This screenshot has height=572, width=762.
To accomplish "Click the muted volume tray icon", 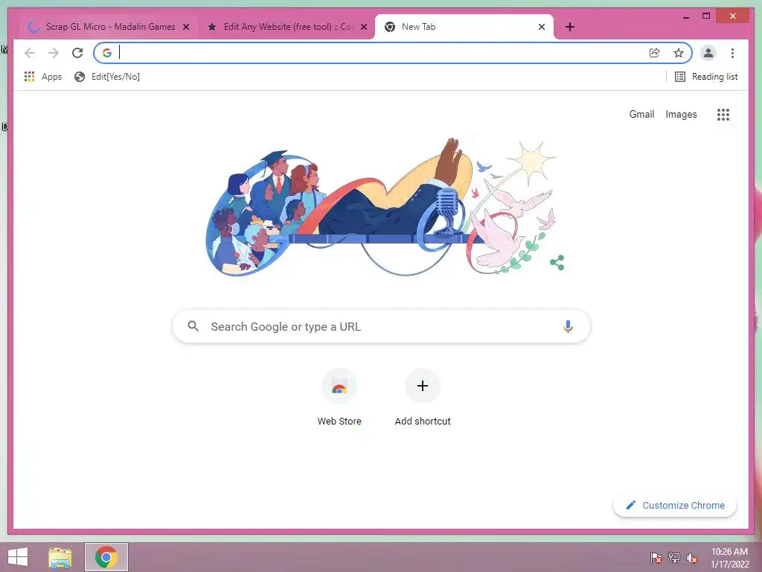I will pyautogui.click(x=692, y=558).
